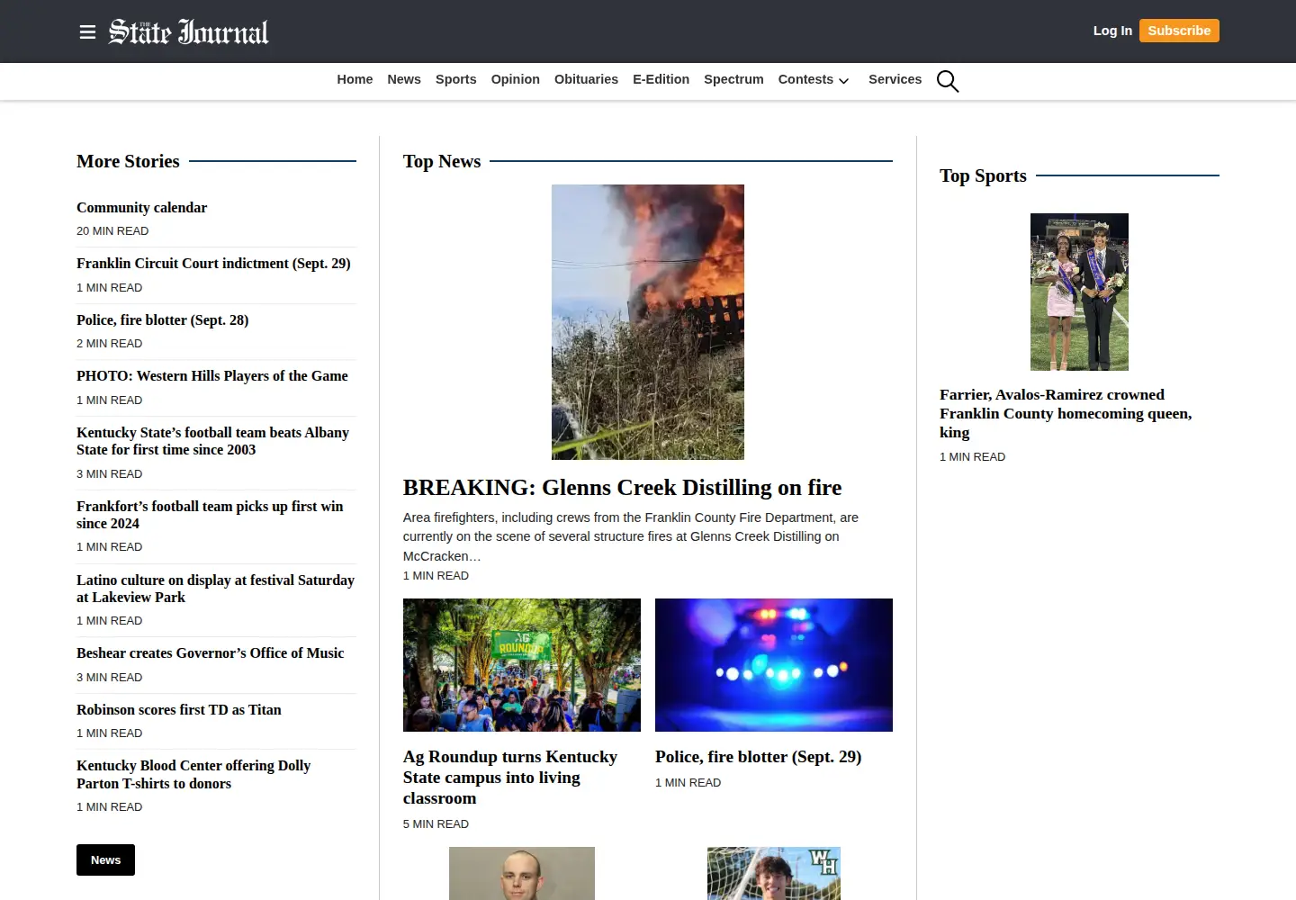Open the Sports nav item
This screenshot has height=900, width=1296.
click(456, 79)
